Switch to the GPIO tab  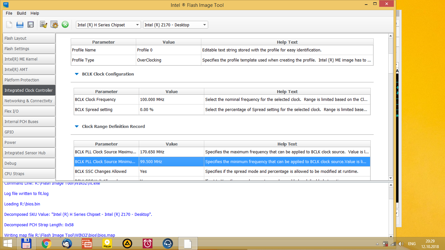(29, 132)
